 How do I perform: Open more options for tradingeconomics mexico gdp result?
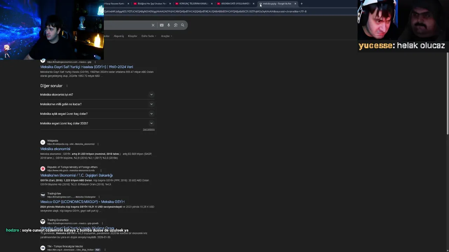[x=95, y=62]
